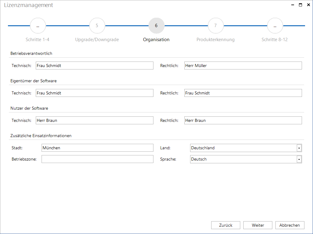Click the Zurück button

[226, 225]
